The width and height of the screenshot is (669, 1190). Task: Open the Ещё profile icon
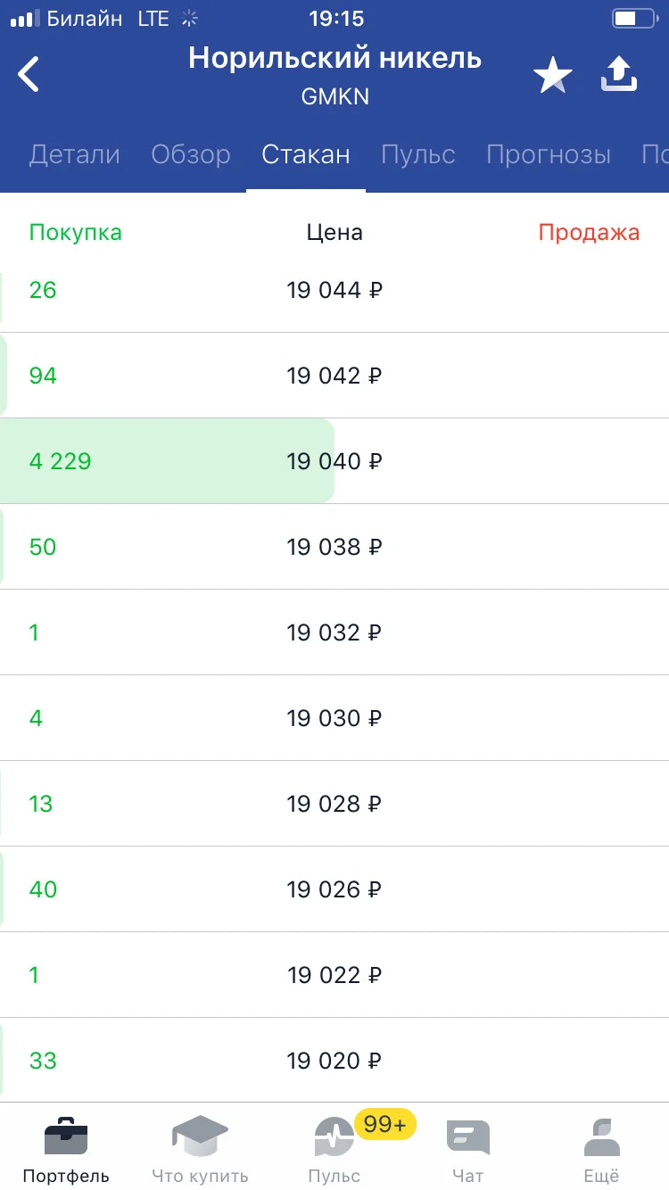pyautogui.click(x=601, y=1136)
